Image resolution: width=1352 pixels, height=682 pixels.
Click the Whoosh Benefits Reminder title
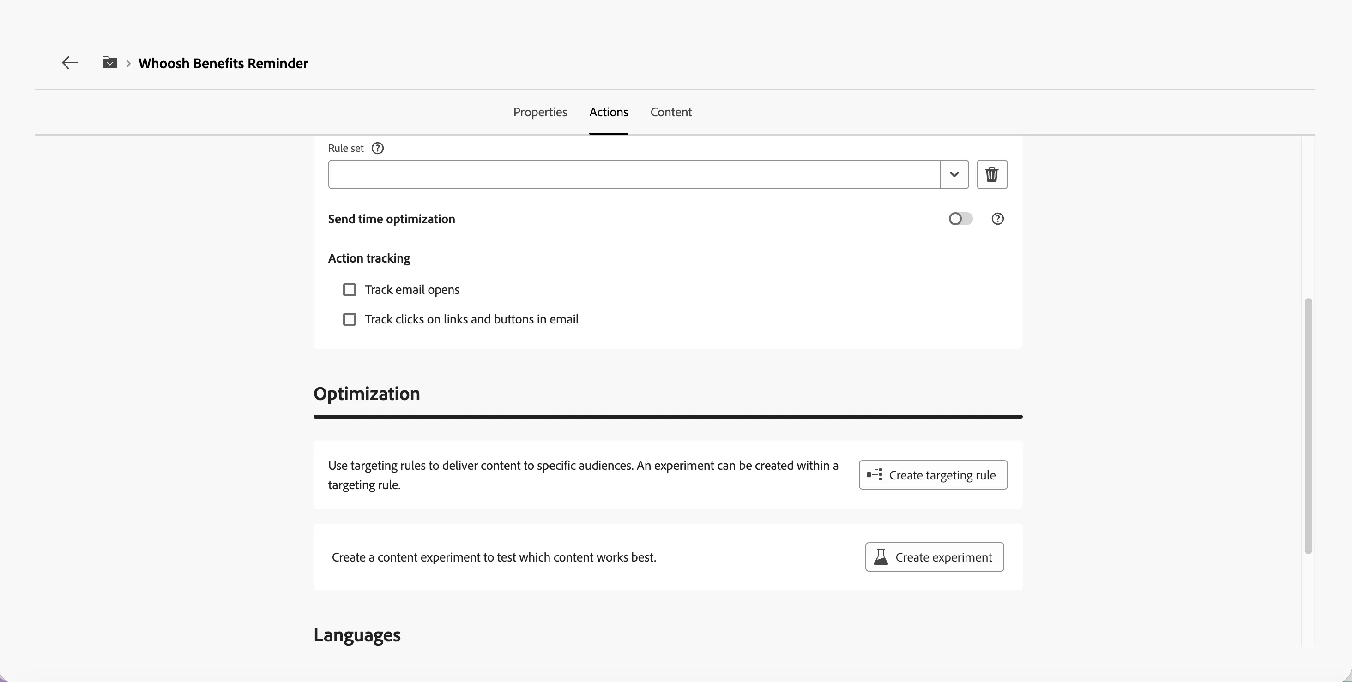(x=223, y=63)
